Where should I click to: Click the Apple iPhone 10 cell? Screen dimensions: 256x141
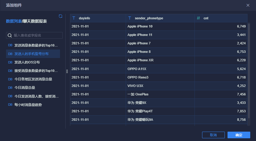click(160, 26)
